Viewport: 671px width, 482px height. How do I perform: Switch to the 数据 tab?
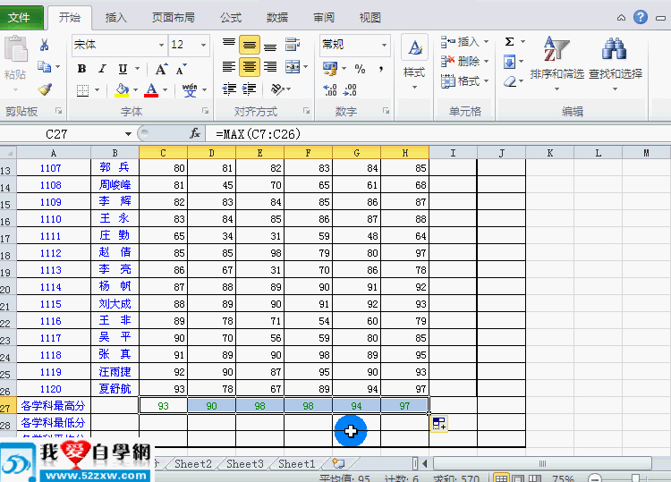point(277,18)
